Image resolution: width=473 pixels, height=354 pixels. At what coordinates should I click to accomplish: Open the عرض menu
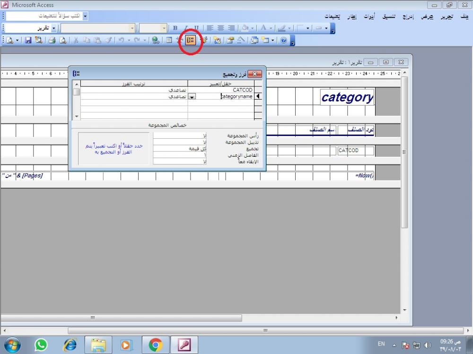click(x=427, y=16)
